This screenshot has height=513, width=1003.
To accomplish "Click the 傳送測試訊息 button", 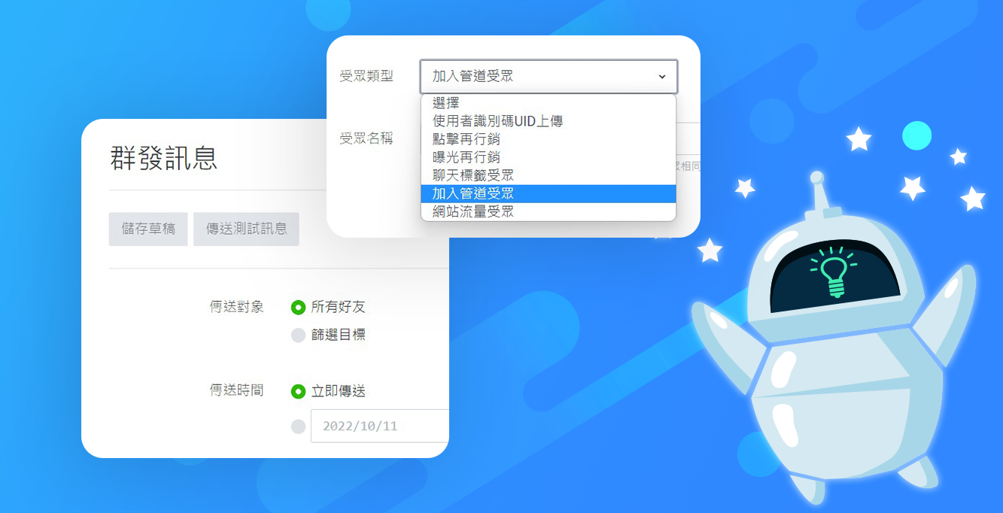I will pyautogui.click(x=246, y=229).
